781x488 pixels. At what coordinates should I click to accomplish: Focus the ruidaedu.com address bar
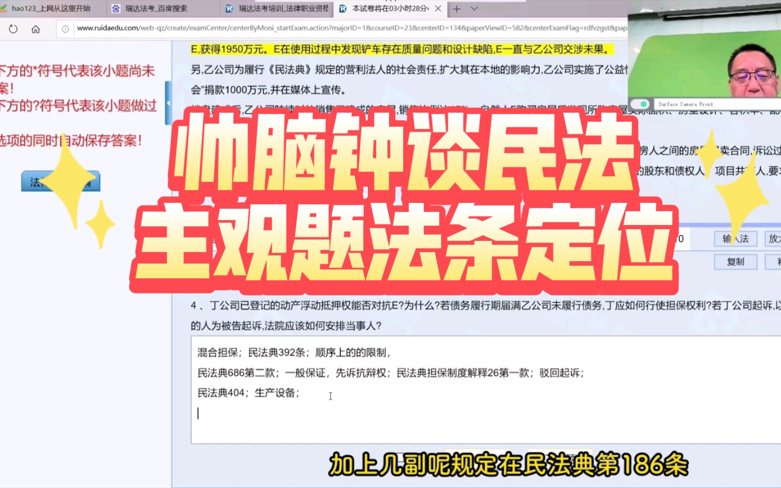pyautogui.click(x=352, y=28)
